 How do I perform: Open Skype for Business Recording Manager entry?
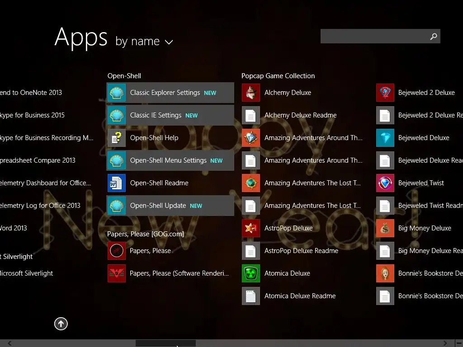pyautogui.click(x=47, y=138)
